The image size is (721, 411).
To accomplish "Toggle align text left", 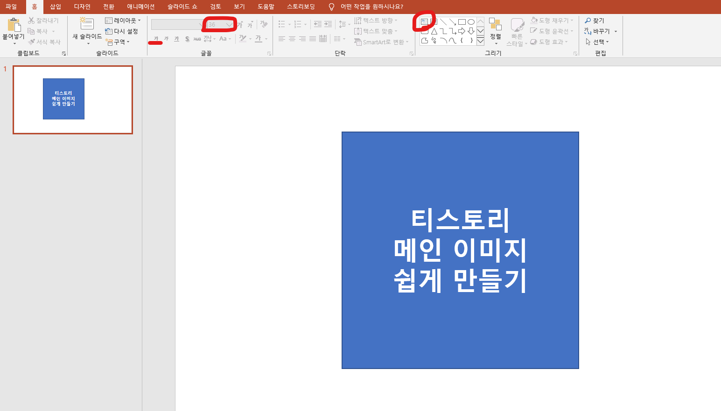I will tap(282, 39).
